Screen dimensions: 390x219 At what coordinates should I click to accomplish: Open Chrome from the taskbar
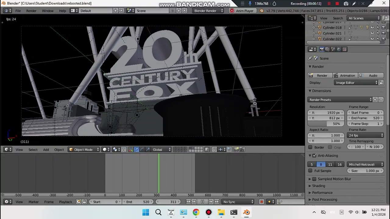coord(196,212)
